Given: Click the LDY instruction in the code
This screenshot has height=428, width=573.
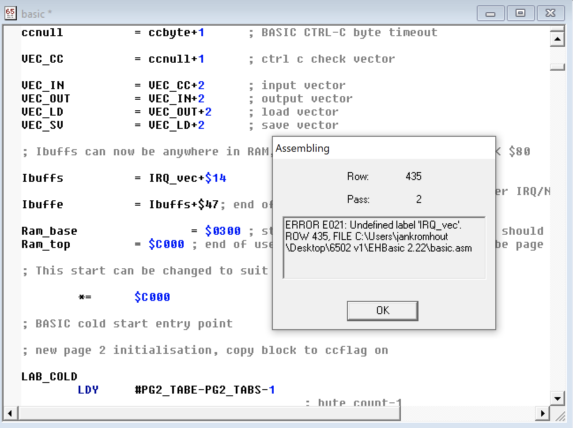Looking at the screenshot, I should tap(88, 390).
